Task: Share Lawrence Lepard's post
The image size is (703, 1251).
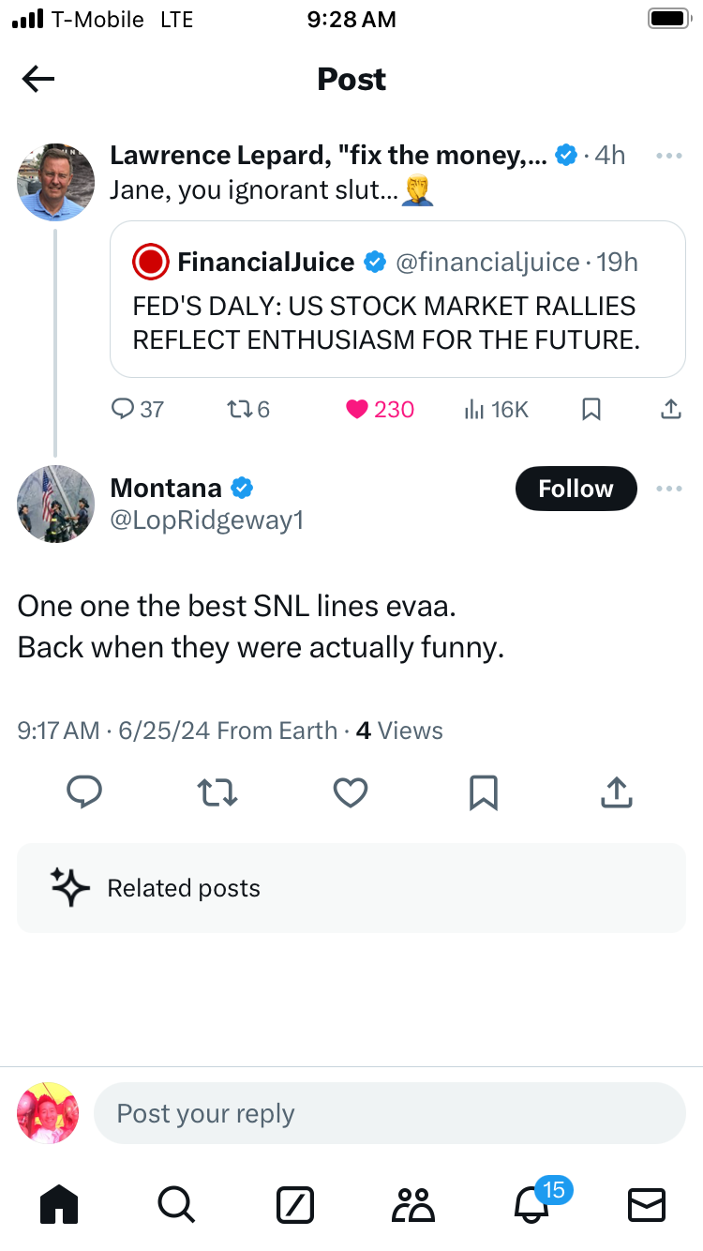Action: pyautogui.click(x=671, y=409)
